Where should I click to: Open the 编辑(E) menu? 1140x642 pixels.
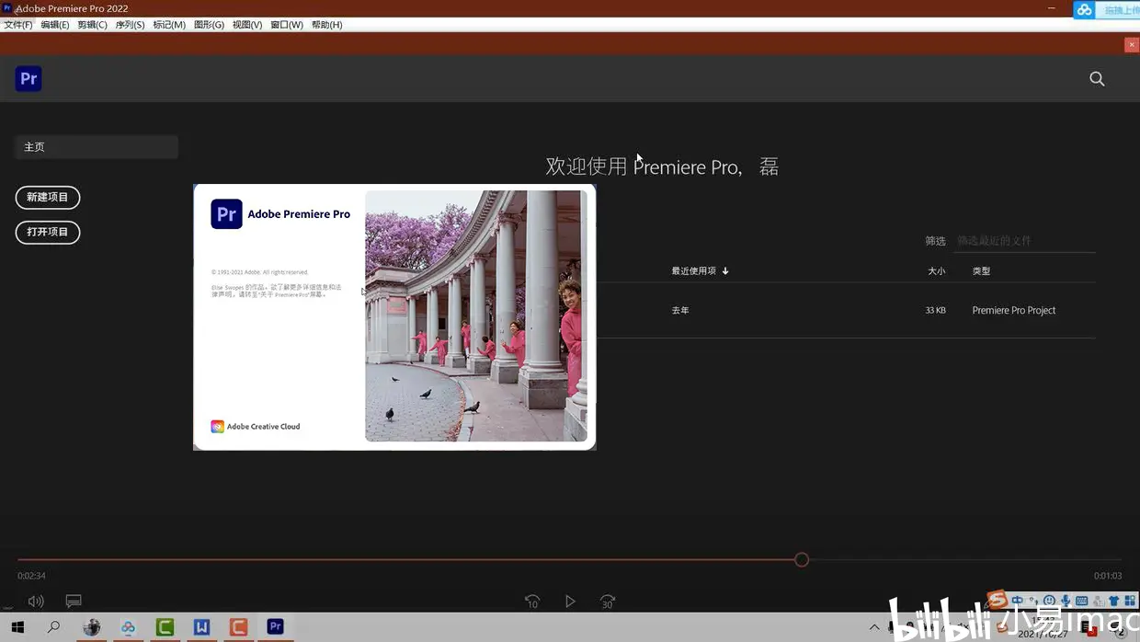click(x=55, y=25)
